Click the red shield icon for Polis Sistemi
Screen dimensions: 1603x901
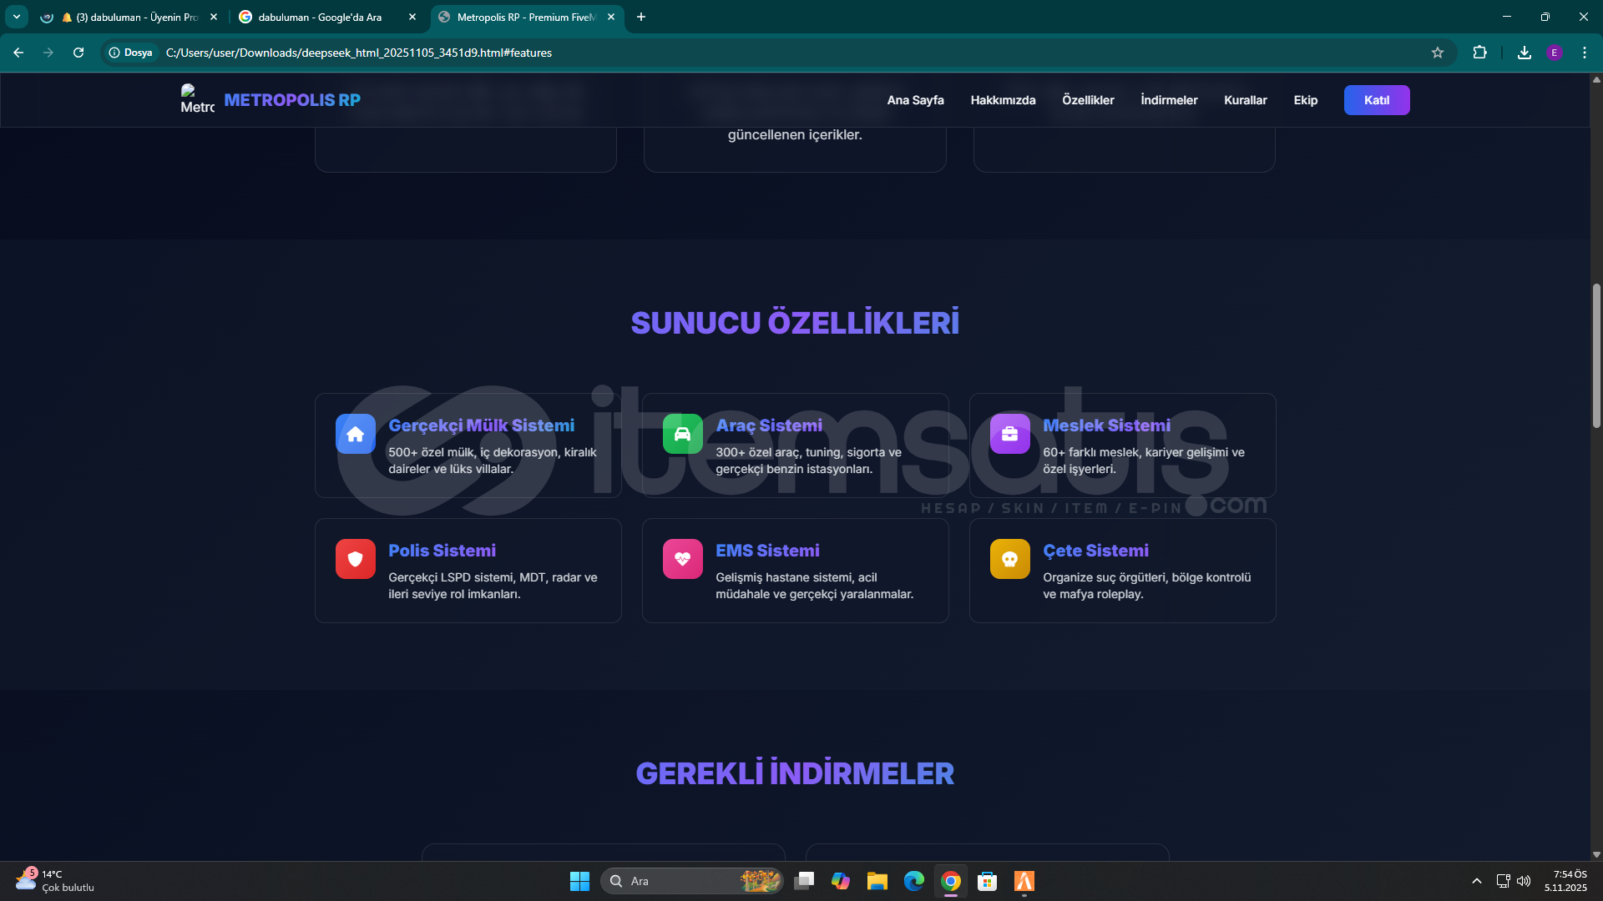click(x=355, y=559)
